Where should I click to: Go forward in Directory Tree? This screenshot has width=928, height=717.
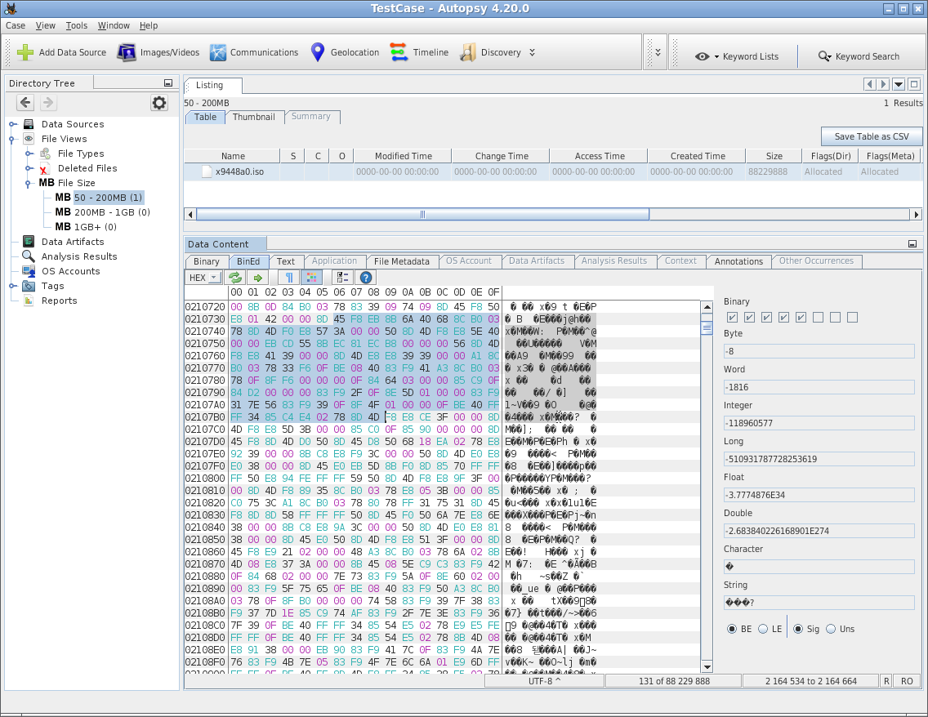coord(48,103)
